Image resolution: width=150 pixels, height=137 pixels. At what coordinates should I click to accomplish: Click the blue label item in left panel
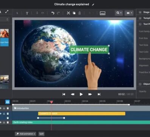tap(5, 42)
